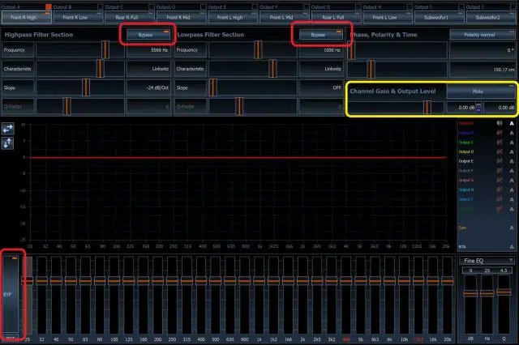Click the vertical graph scale arrows icon

click(x=7, y=143)
